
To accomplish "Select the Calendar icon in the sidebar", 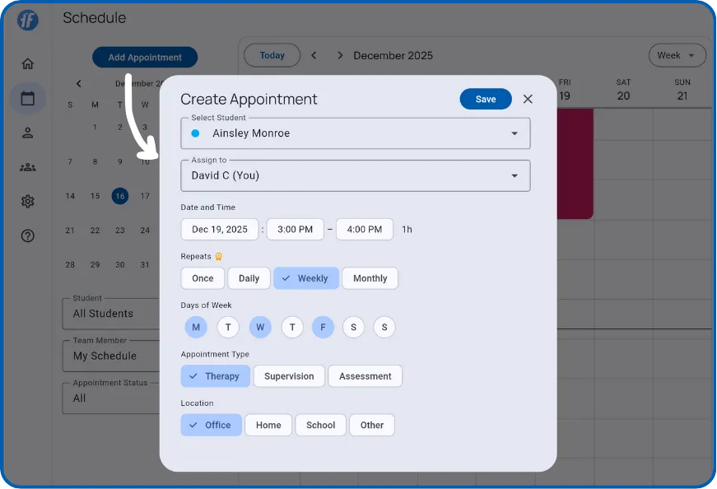I will click(27, 97).
